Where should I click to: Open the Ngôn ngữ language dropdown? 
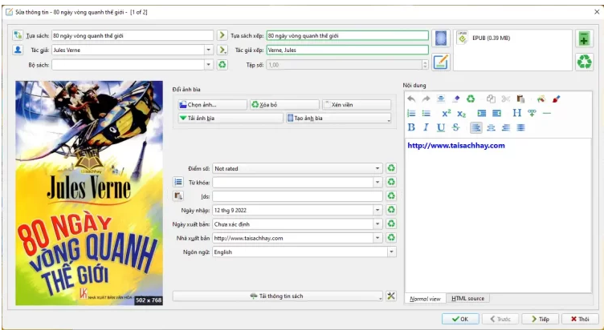tap(391, 252)
